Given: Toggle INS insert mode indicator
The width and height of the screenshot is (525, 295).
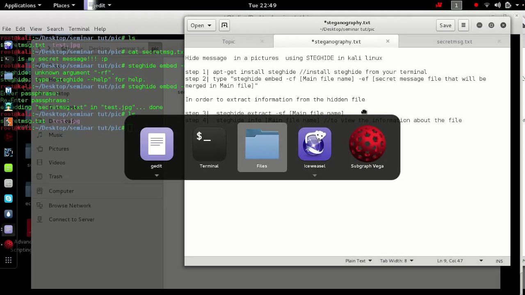Looking at the screenshot, I should pyautogui.click(x=499, y=261).
